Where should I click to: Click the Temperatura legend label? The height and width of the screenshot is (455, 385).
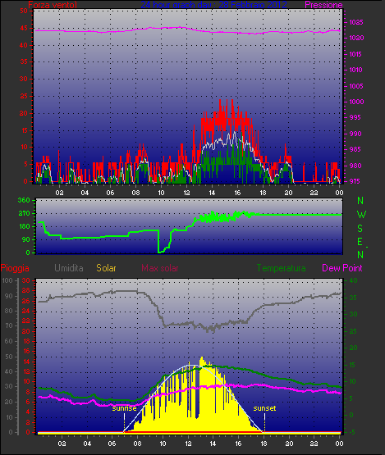coord(281,268)
